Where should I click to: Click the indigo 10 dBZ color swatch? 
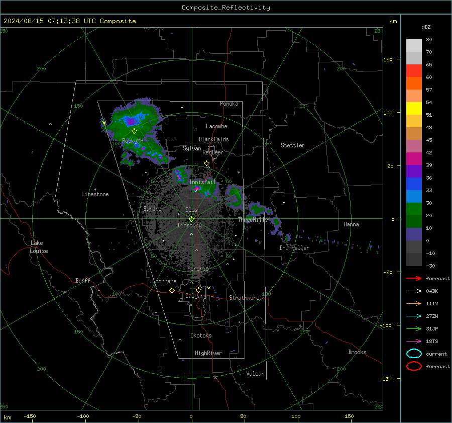point(414,234)
